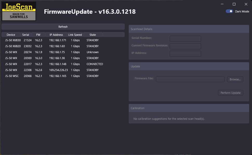The image size is (252, 155).
Task: Toggle the Dark Mode switch
Action: click(229, 11)
